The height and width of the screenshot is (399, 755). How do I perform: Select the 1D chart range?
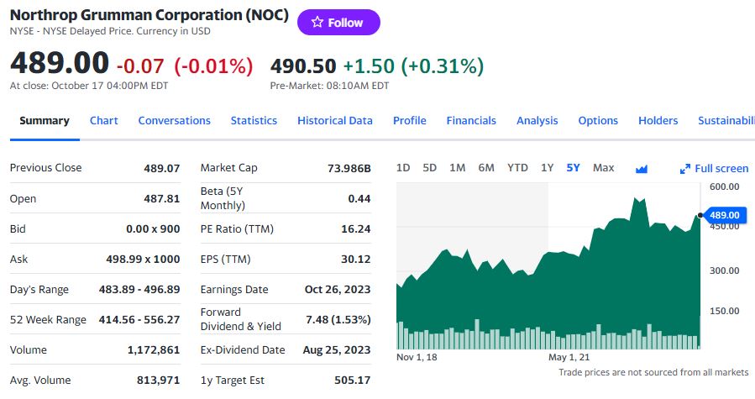click(403, 168)
